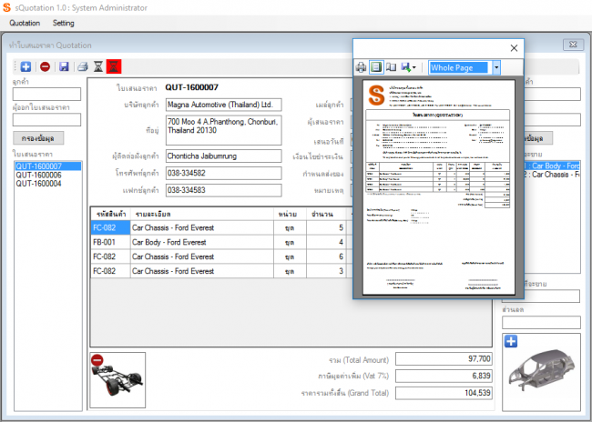Click the Total Amount field 97,700
This screenshot has width=592, height=422.
coord(444,358)
